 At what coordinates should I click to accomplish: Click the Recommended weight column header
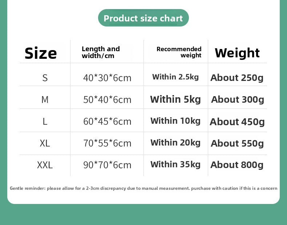coord(179,52)
